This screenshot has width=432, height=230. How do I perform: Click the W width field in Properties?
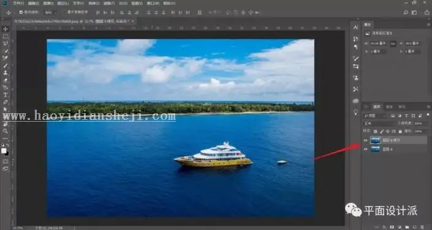[378, 43]
